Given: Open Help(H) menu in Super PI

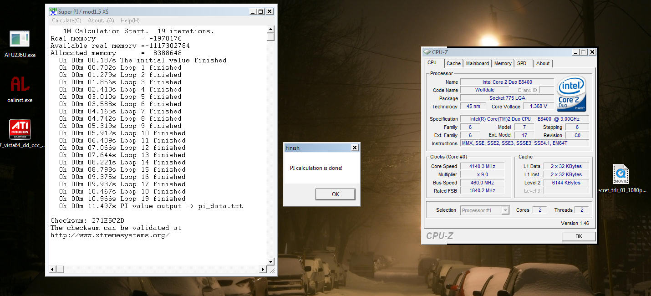Looking at the screenshot, I should 130,20.
